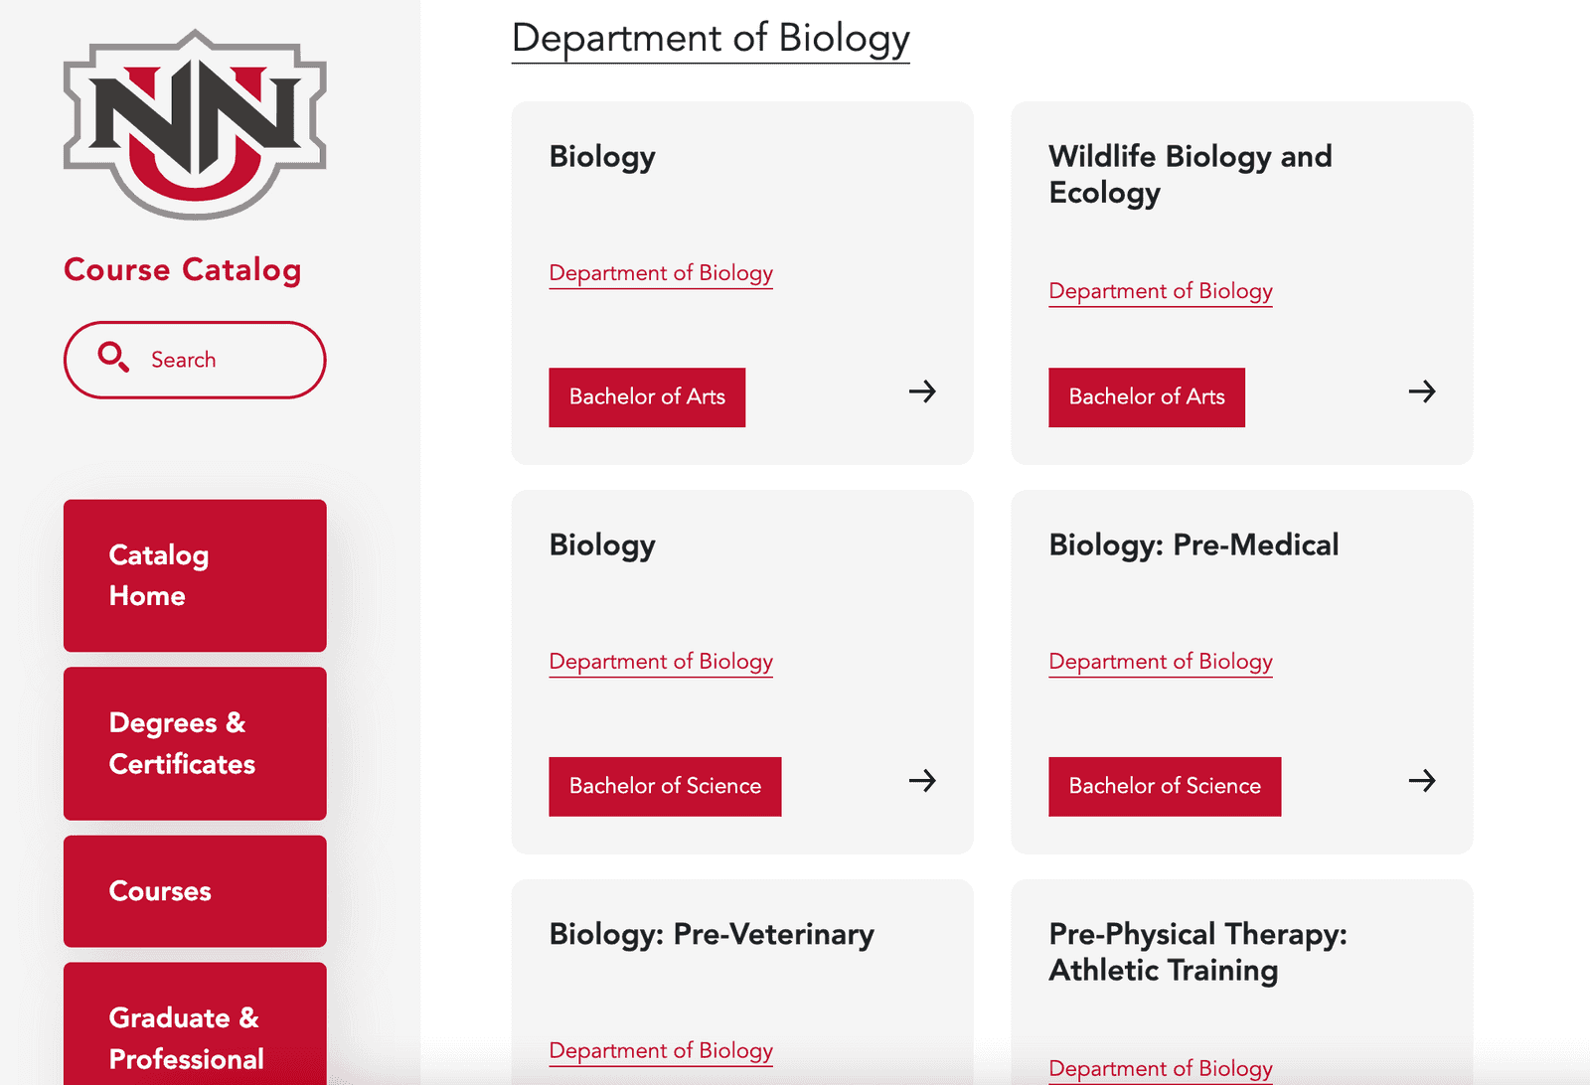Click the Course Catalog title link
The width and height of the screenshot is (1590, 1085).
183,270
